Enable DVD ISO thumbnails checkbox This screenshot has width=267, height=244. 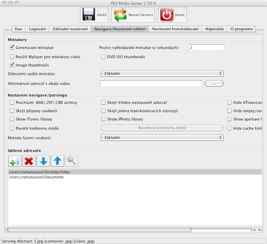(x=103, y=57)
